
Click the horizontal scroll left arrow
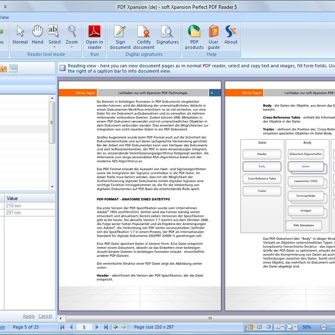(61, 318)
